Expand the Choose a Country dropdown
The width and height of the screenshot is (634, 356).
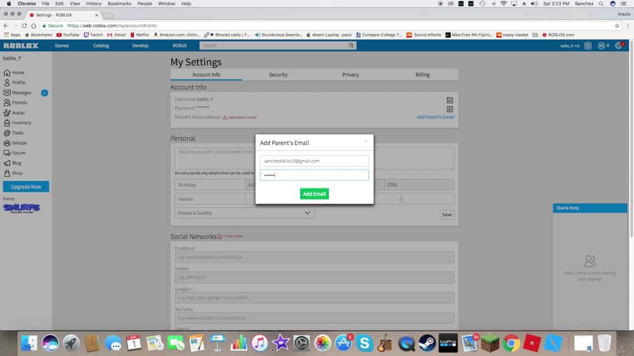[x=244, y=213]
